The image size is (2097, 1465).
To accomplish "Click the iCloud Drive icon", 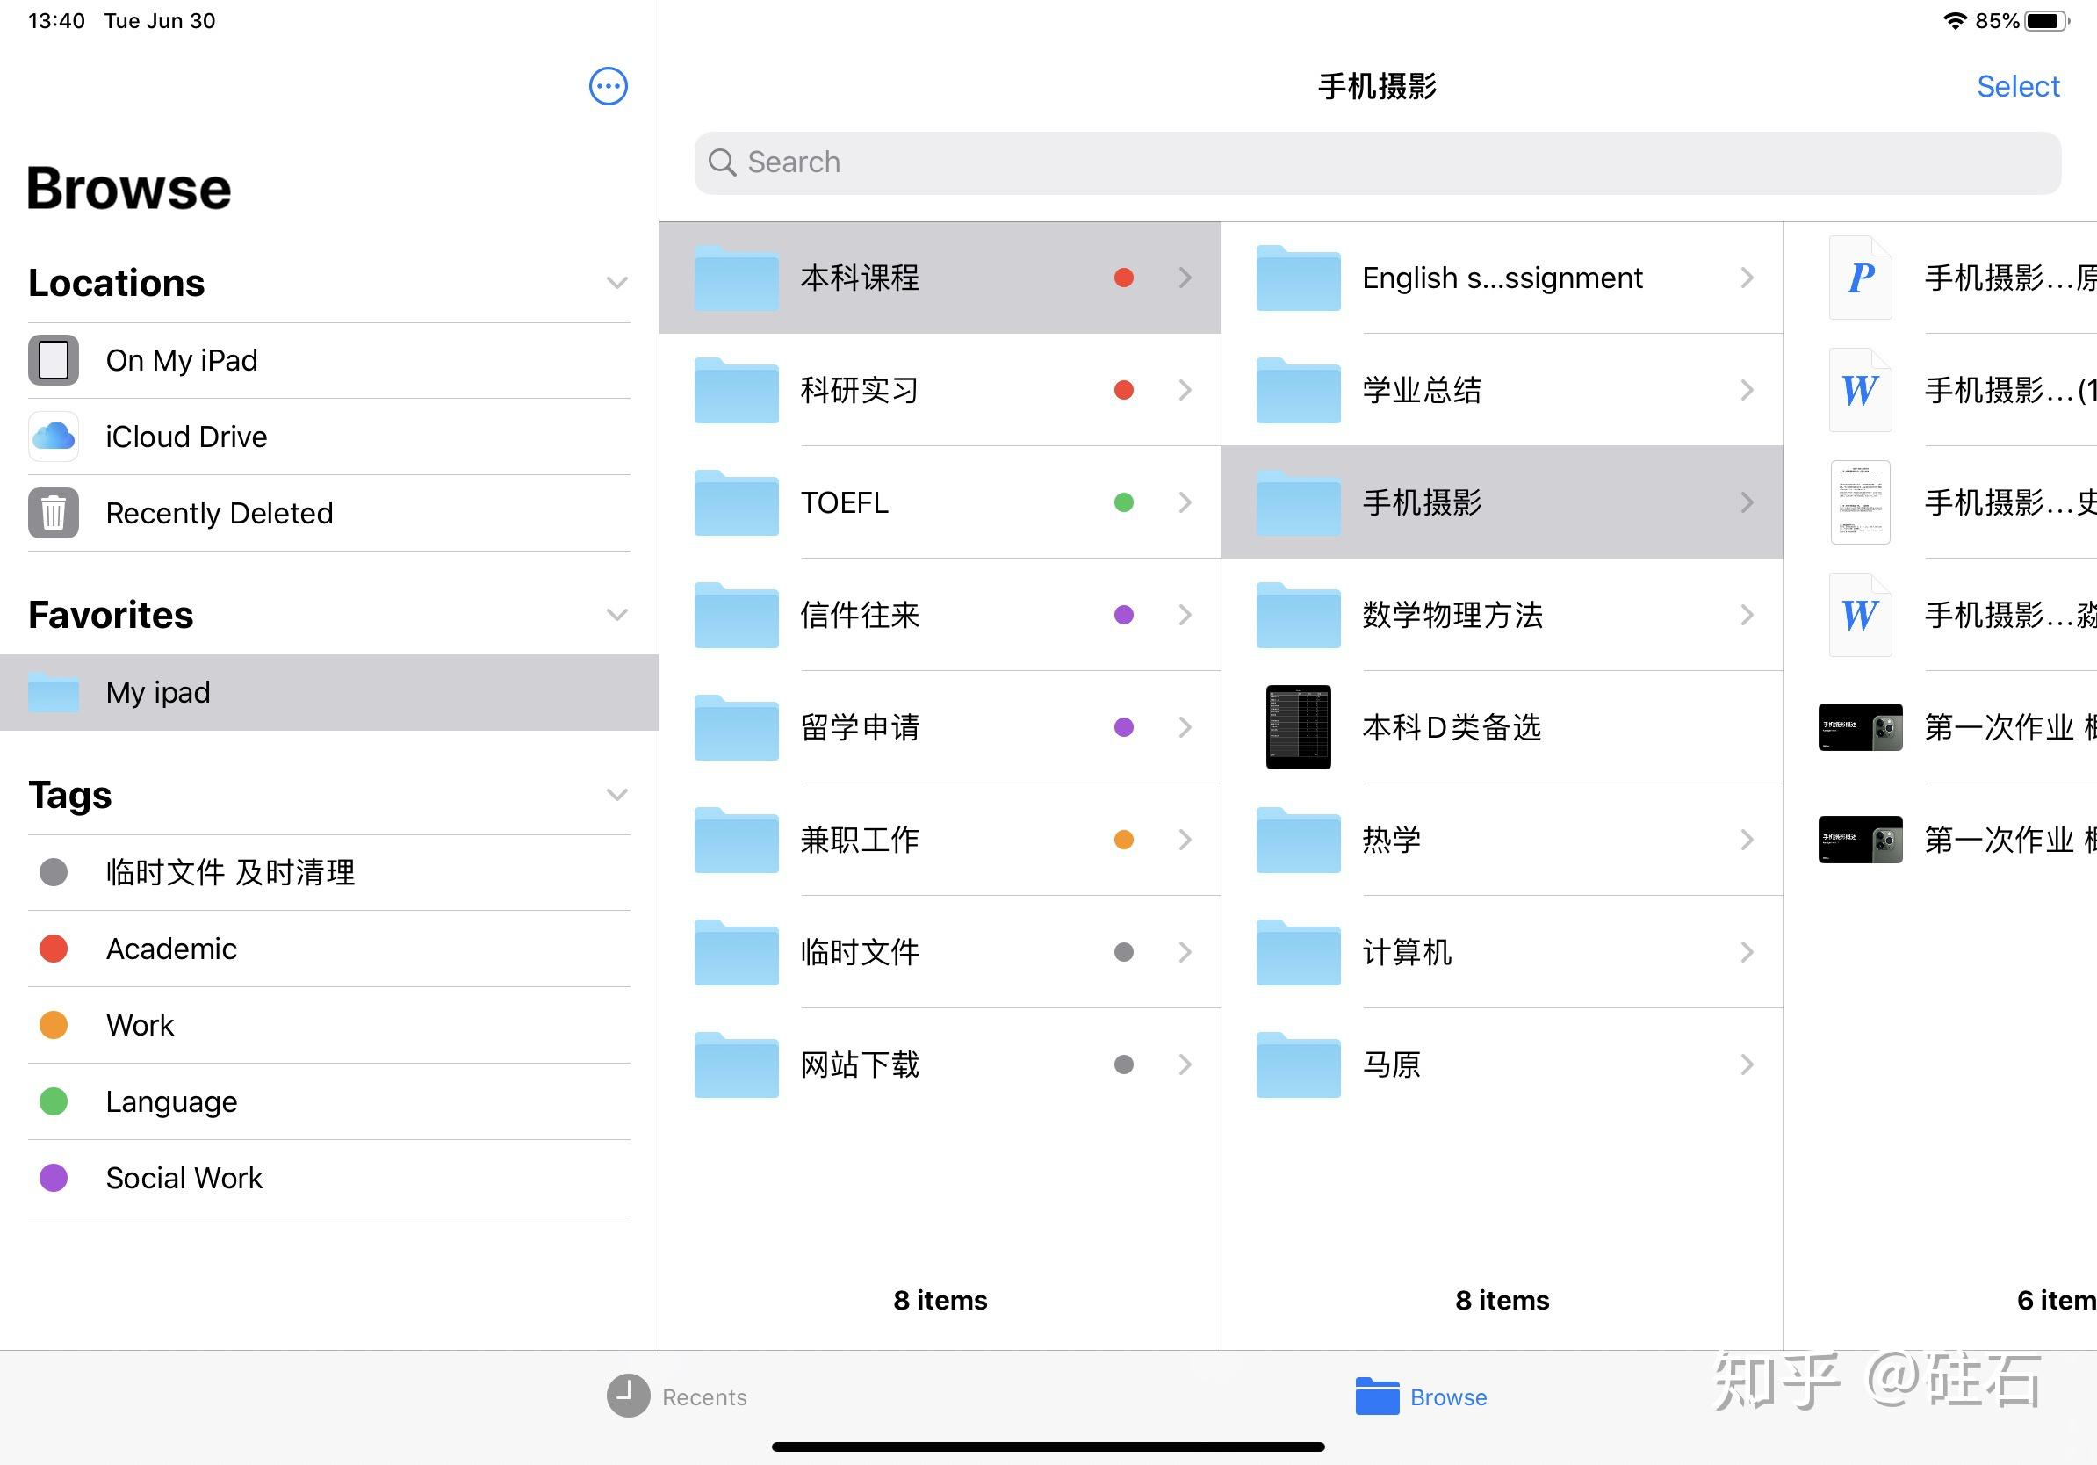I will tap(54, 434).
